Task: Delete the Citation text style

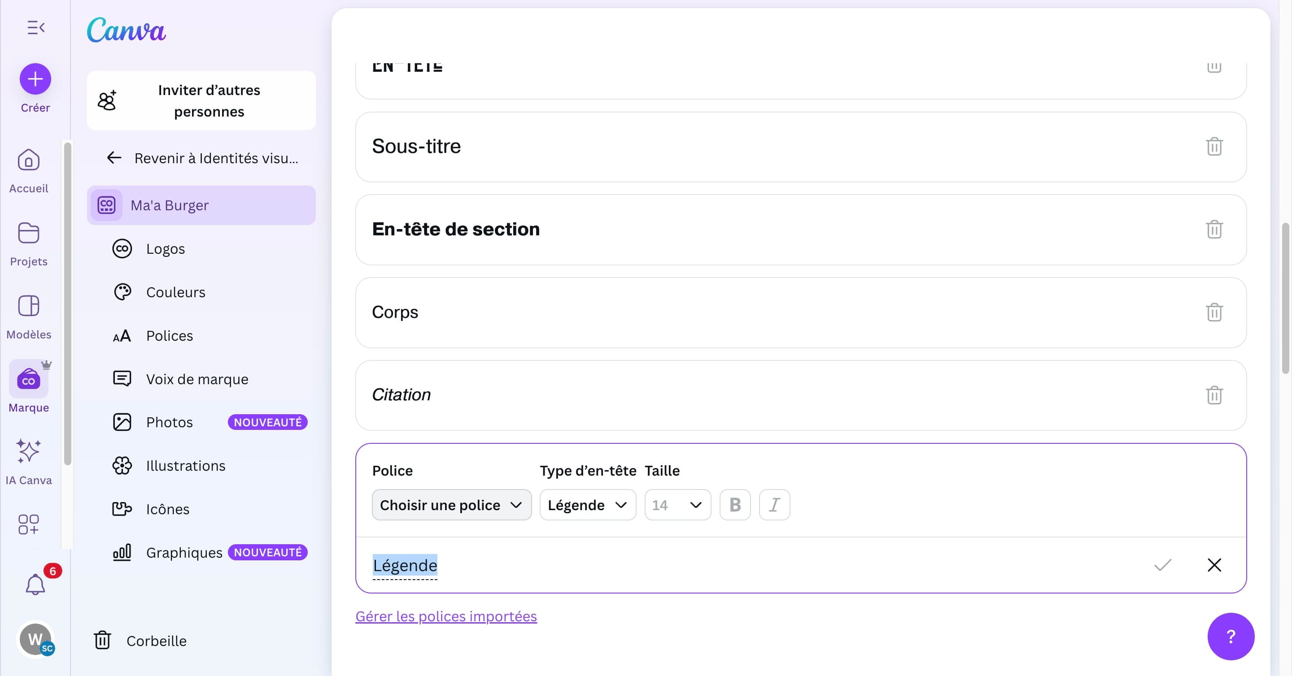Action: [x=1214, y=395]
